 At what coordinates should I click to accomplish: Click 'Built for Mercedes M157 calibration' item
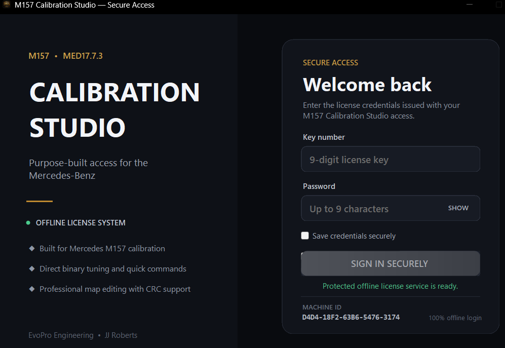102,248
